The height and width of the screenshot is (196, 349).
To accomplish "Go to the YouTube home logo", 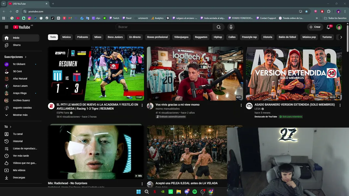I will [22, 27].
